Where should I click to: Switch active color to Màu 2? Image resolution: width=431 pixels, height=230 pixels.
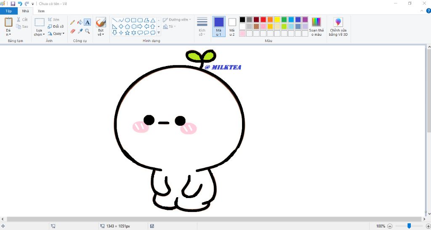[232, 26]
